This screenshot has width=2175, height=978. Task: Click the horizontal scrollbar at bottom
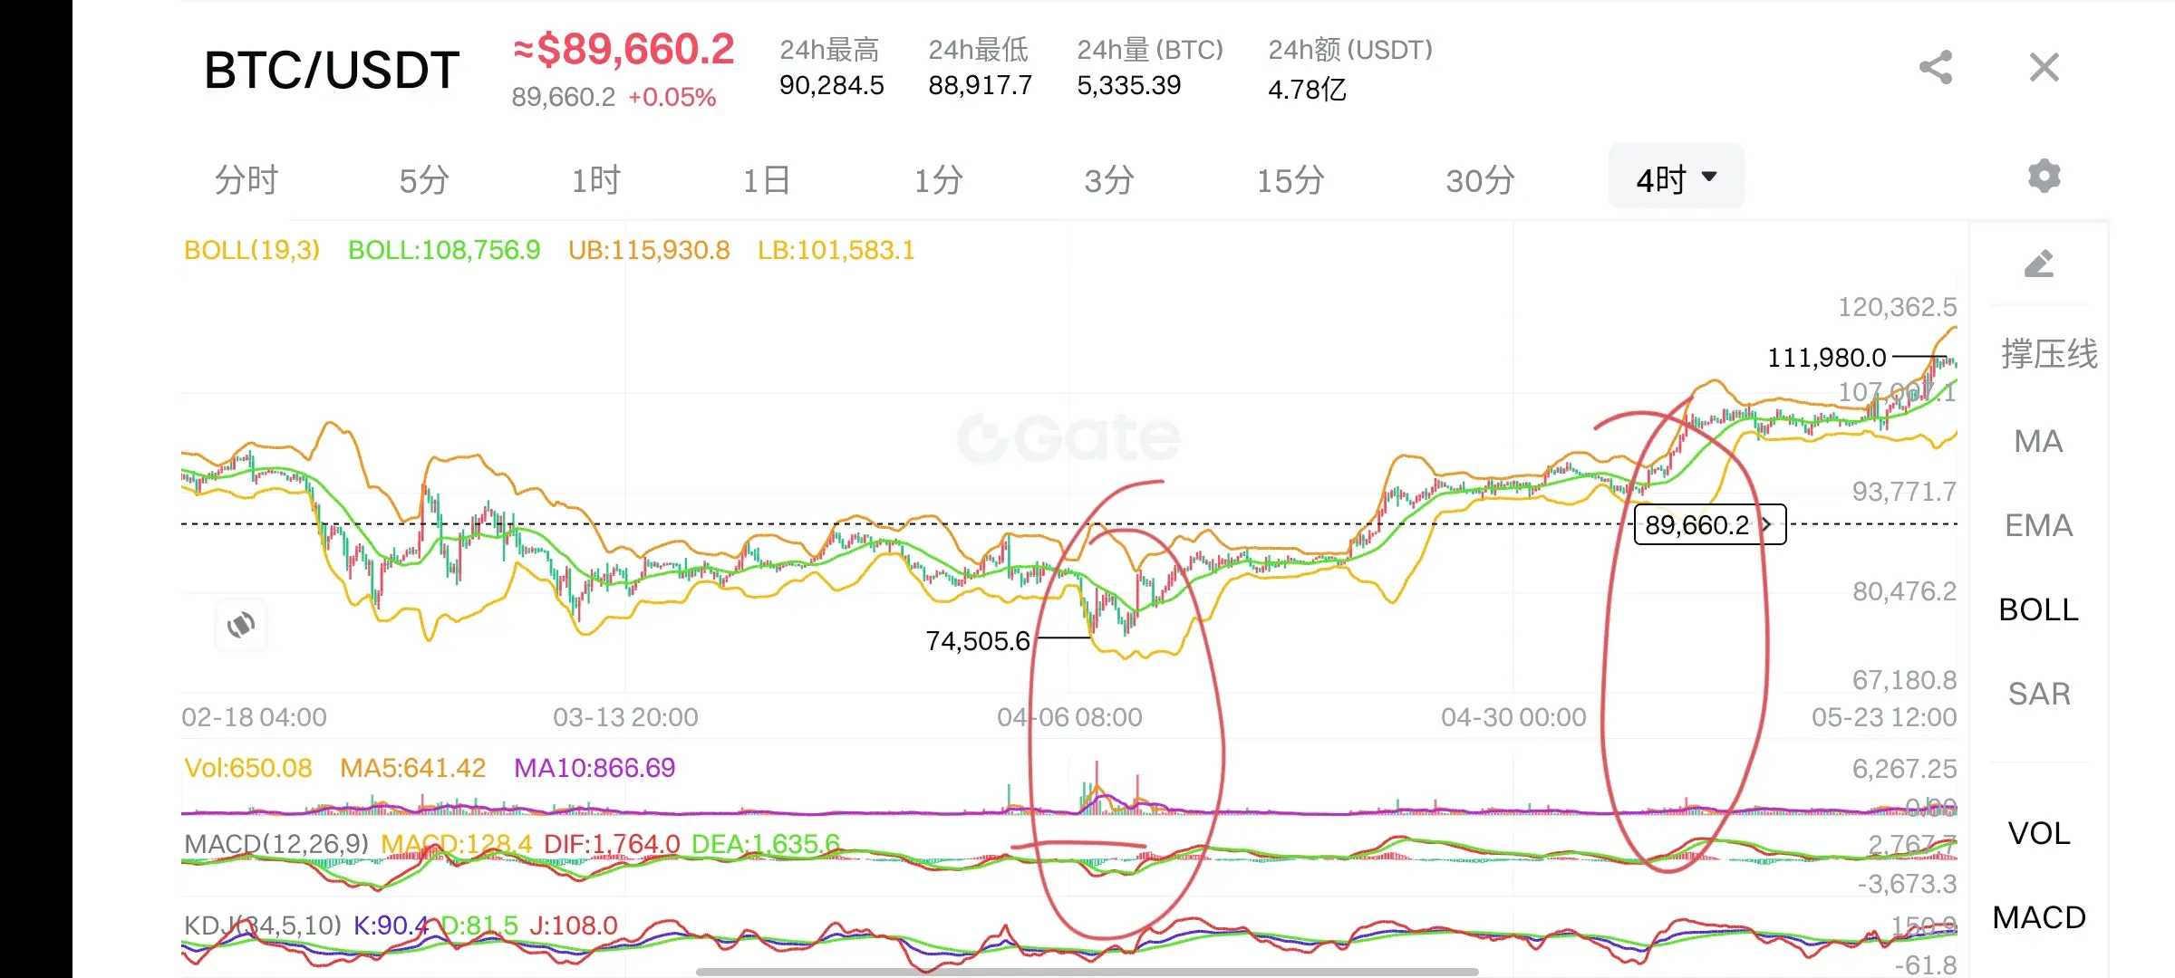tap(1087, 972)
